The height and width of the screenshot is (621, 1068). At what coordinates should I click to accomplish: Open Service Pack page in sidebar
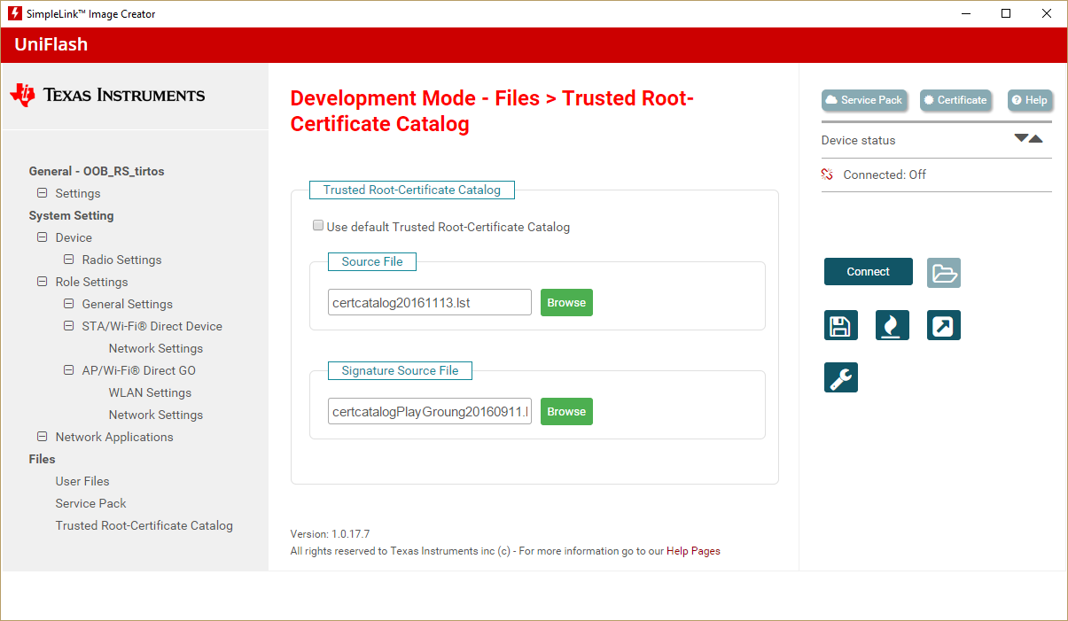pyautogui.click(x=90, y=503)
